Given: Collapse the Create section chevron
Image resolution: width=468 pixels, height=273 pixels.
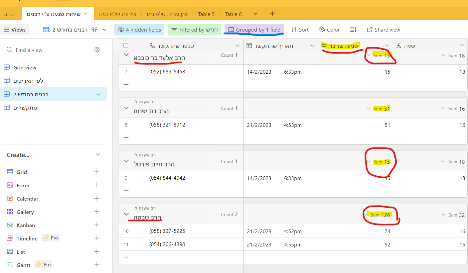Looking at the screenshot, I should [98, 155].
